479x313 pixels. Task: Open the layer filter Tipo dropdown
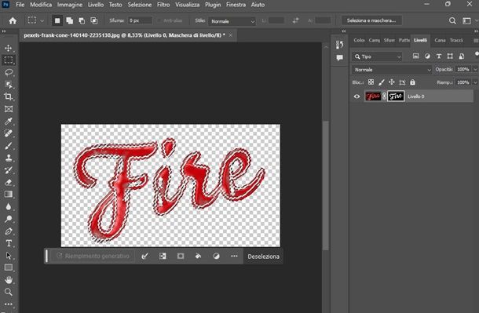click(x=377, y=56)
